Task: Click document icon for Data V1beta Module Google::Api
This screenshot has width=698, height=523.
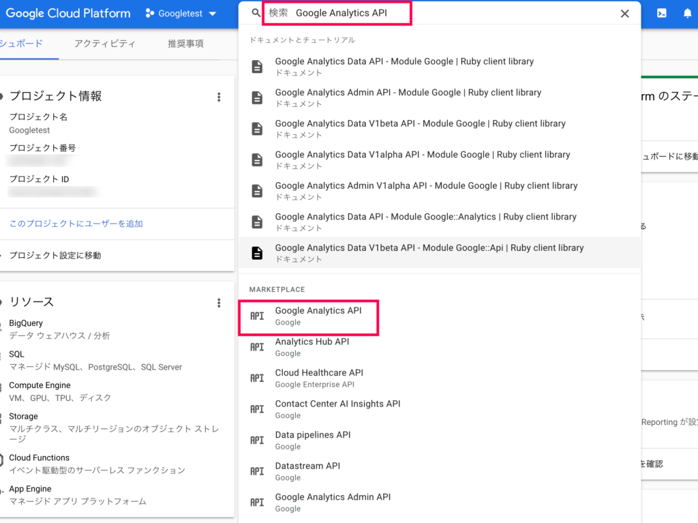Action: pos(257,253)
